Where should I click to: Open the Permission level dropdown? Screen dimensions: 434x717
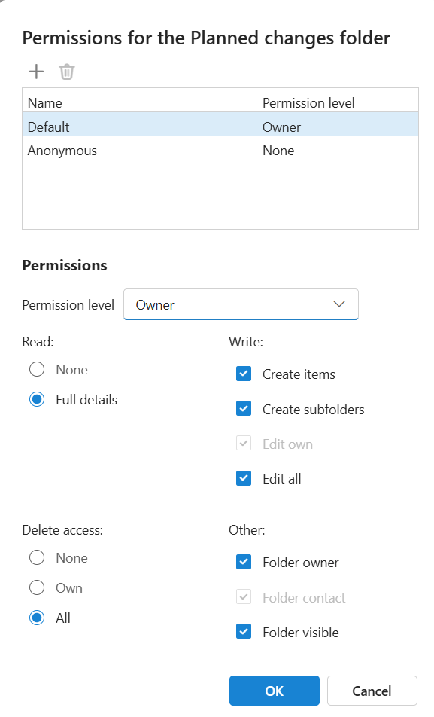[x=241, y=304]
